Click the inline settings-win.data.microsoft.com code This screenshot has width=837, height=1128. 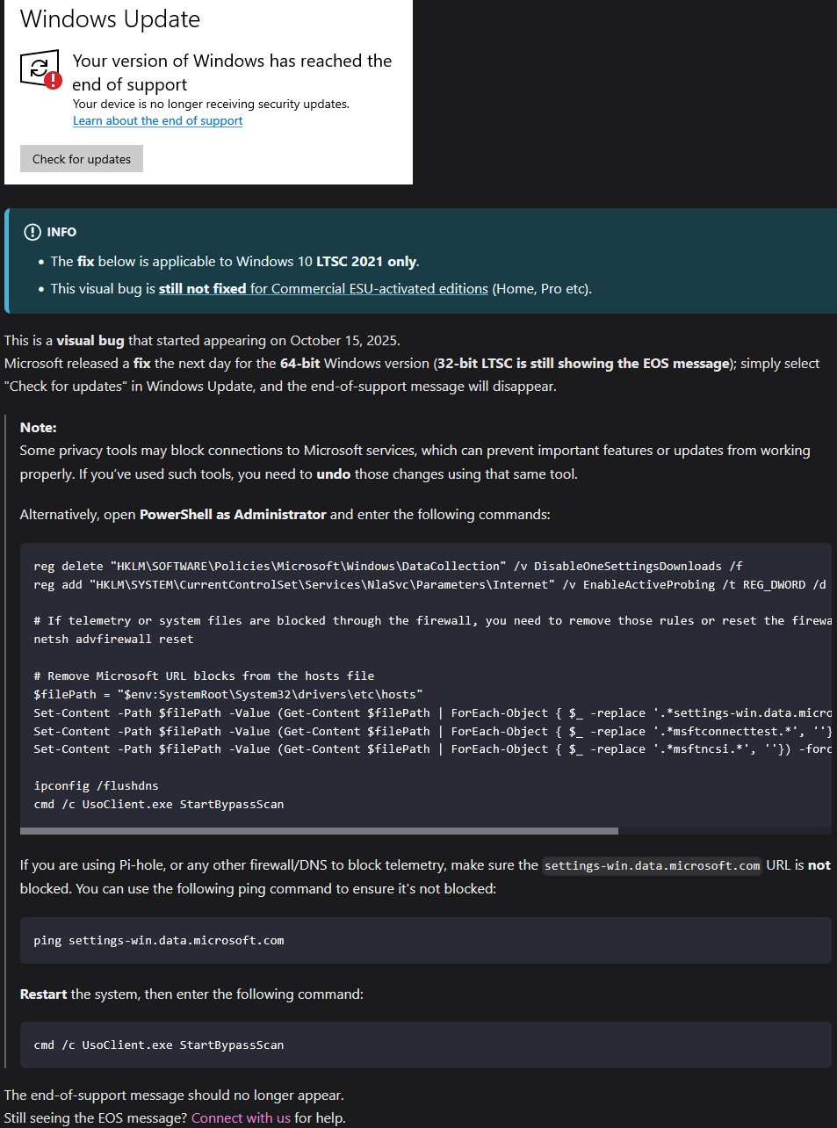tap(652, 865)
